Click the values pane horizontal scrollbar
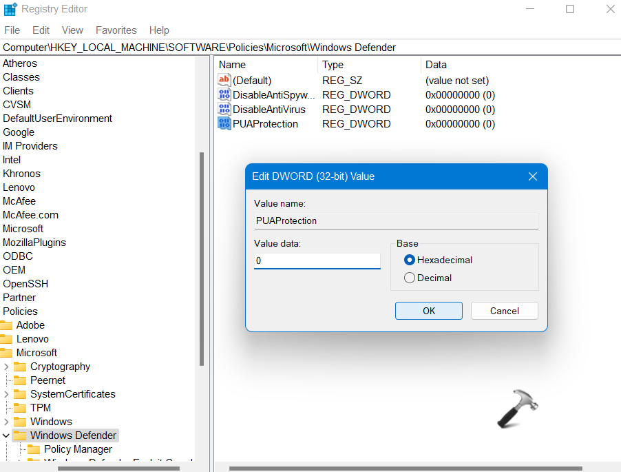The width and height of the screenshot is (621, 472). pos(406,469)
